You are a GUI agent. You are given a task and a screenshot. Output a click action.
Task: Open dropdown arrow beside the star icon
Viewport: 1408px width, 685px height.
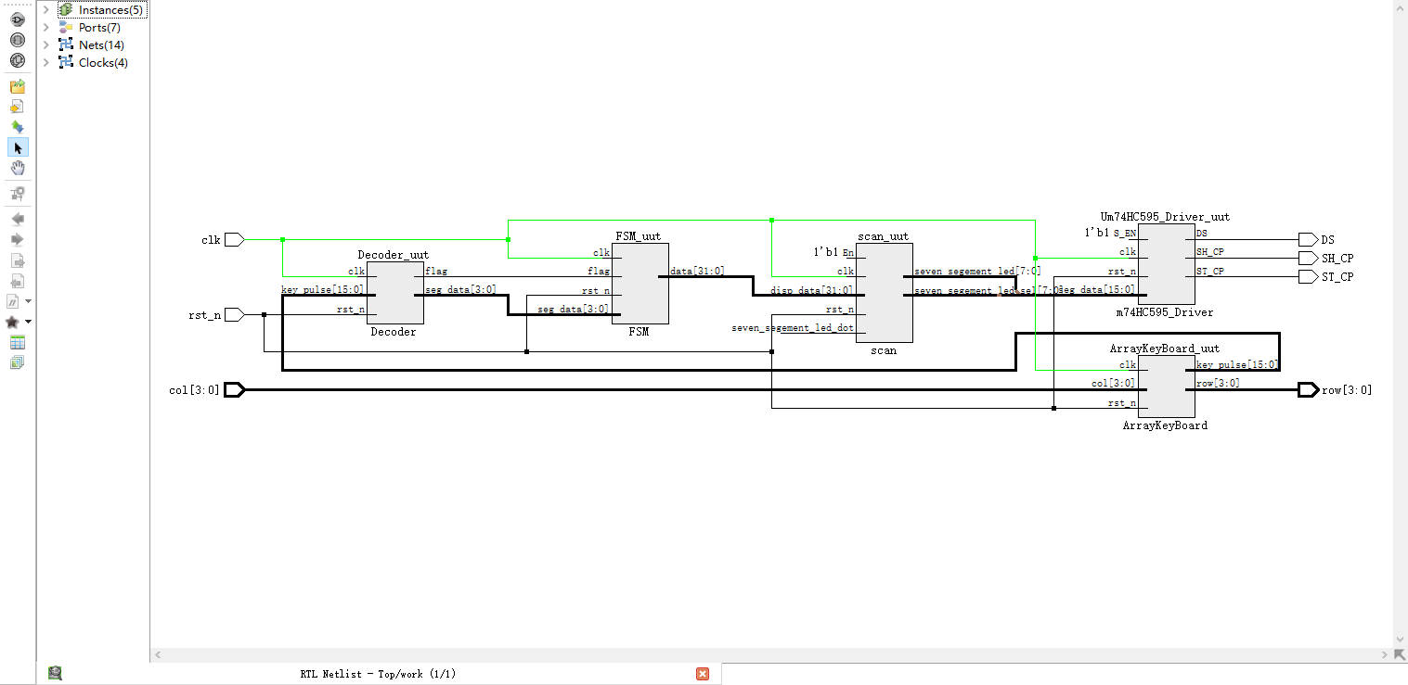coord(28,322)
